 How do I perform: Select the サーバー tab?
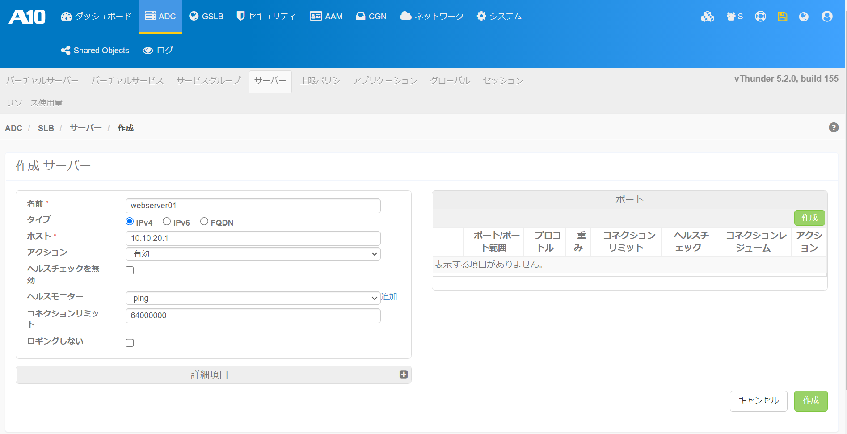(270, 81)
